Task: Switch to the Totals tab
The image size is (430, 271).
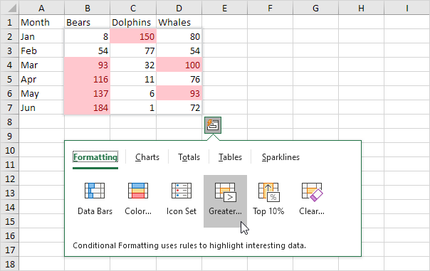Action: pyautogui.click(x=189, y=157)
